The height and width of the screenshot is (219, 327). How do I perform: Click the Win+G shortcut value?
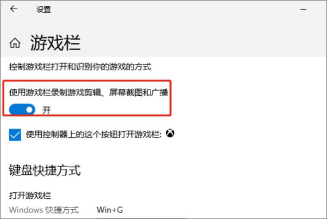click(x=110, y=210)
